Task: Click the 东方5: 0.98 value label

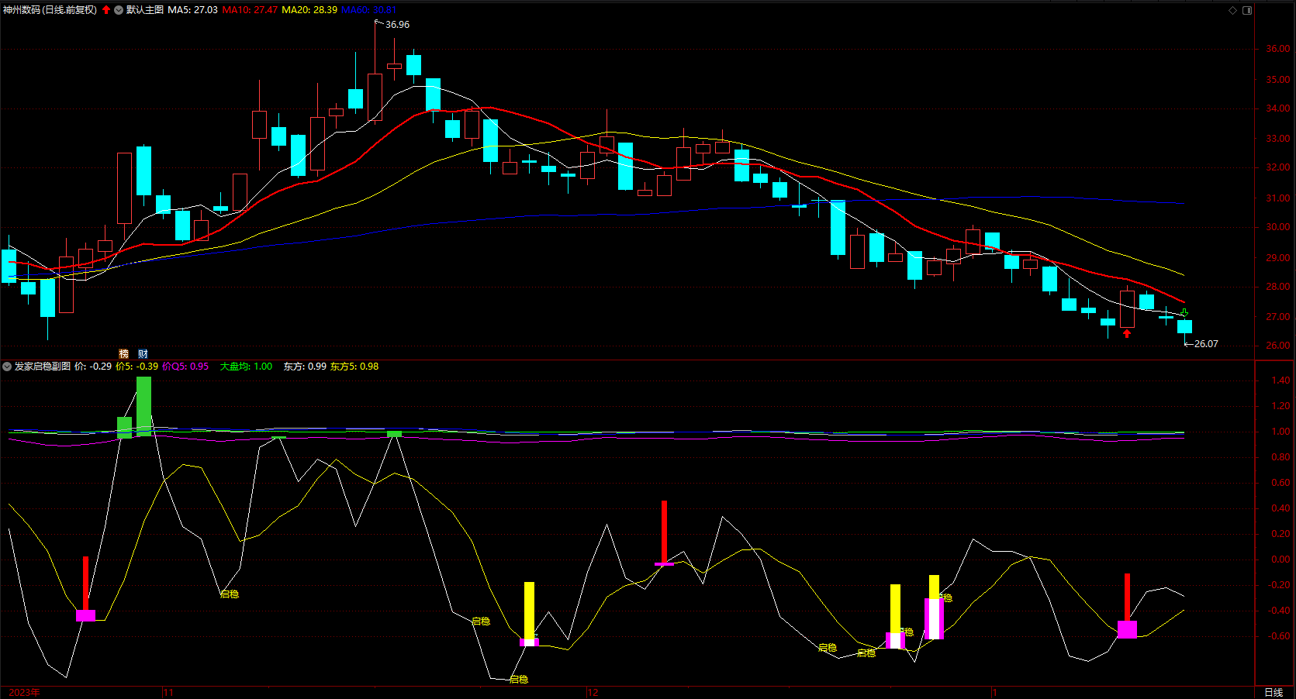Action: 354,367
